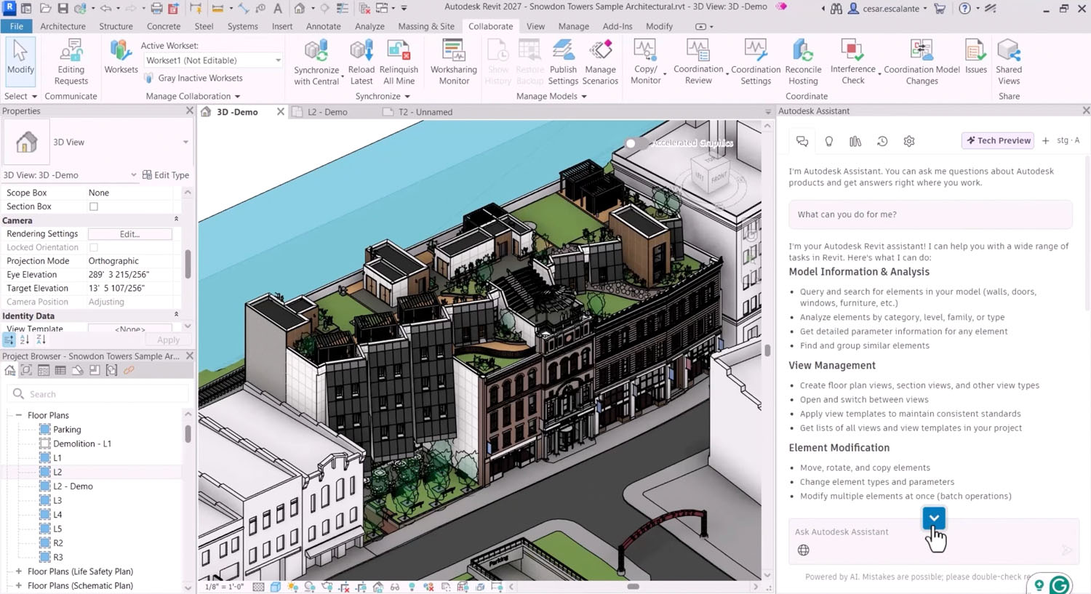Open the Worksets dialog
Image resolution: width=1091 pixels, height=594 pixels.
pos(121,57)
